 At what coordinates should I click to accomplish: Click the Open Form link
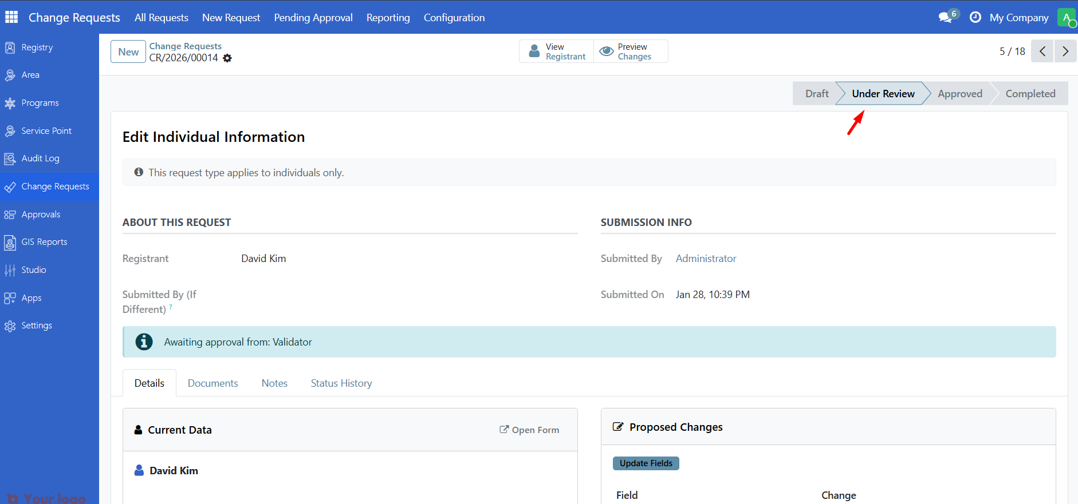click(x=529, y=430)
